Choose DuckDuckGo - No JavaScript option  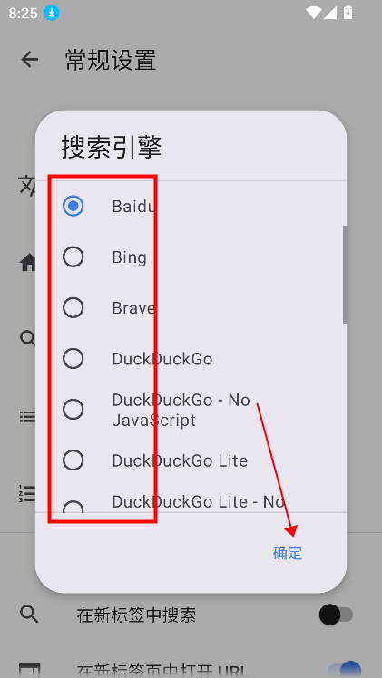[x=73, y=410]
